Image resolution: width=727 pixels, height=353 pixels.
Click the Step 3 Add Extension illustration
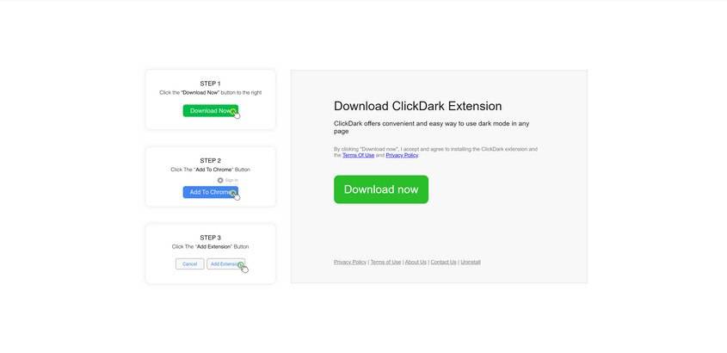tap(225, 264)
